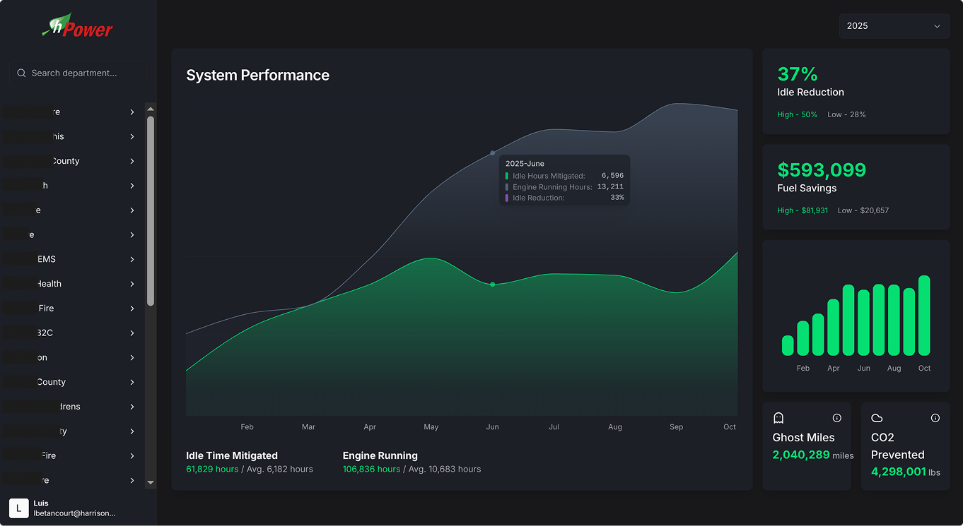
Task: Click the cloud icon on CO2 Prevented card
Action: (877, 418)
